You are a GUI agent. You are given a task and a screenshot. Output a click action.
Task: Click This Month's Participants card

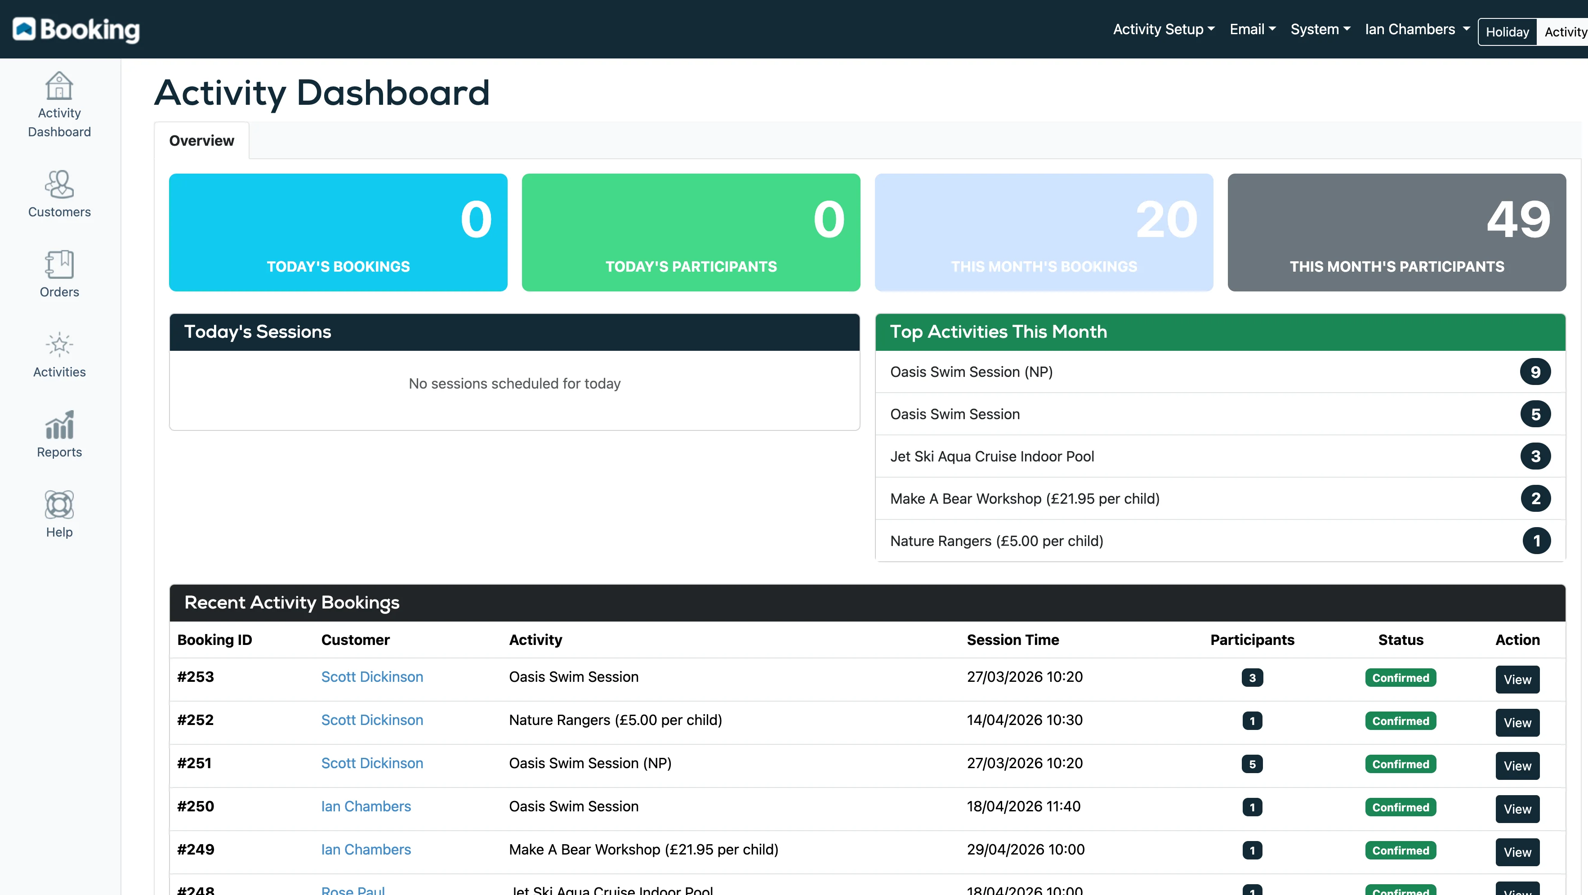[1396, 233]
